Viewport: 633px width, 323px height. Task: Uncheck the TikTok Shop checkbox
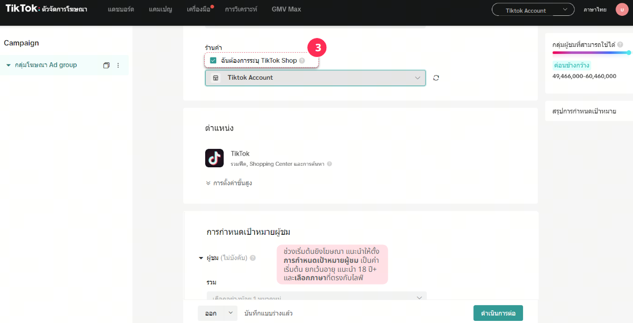pyautogui.click(x=213, y=61)
